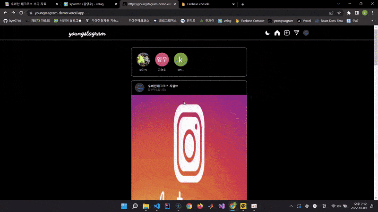The width and height of the screenshot is (378, 212).
Task: Open MATLAB from taskbar
Action: tap(211, 206)
